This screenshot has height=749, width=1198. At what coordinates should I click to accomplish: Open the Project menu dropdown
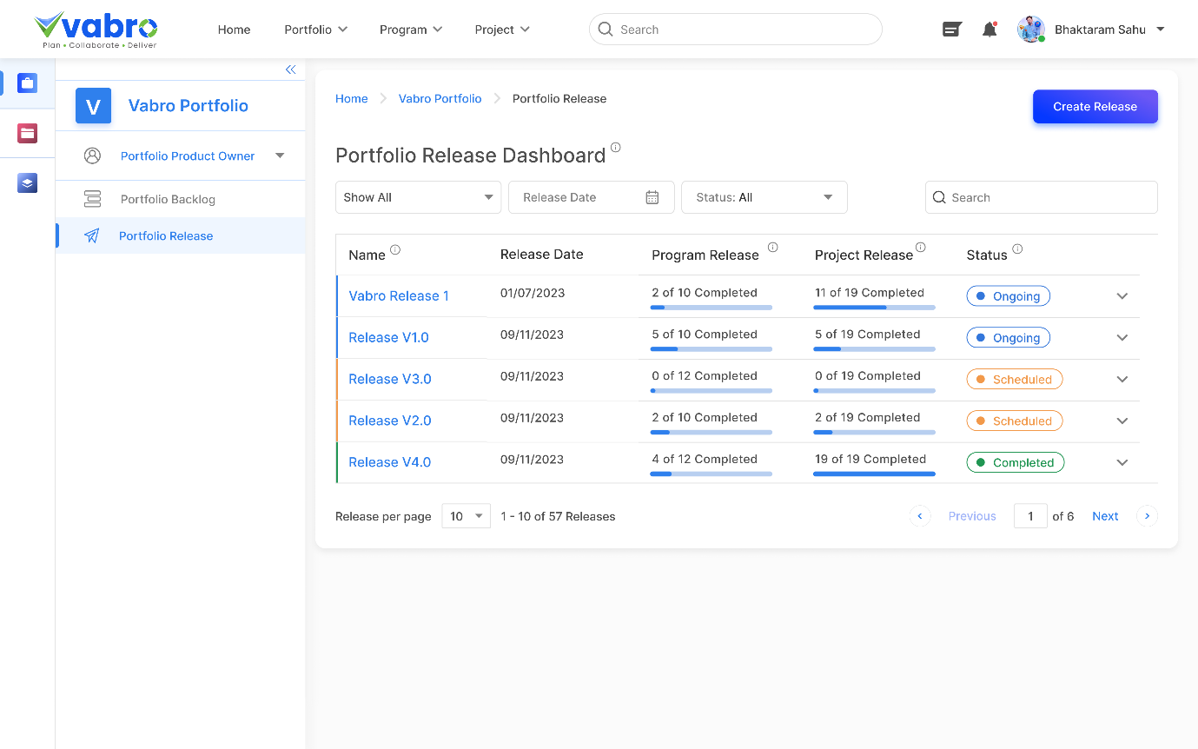point(502,30)
